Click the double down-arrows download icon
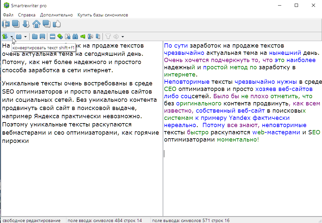 (x=26, y=24)
